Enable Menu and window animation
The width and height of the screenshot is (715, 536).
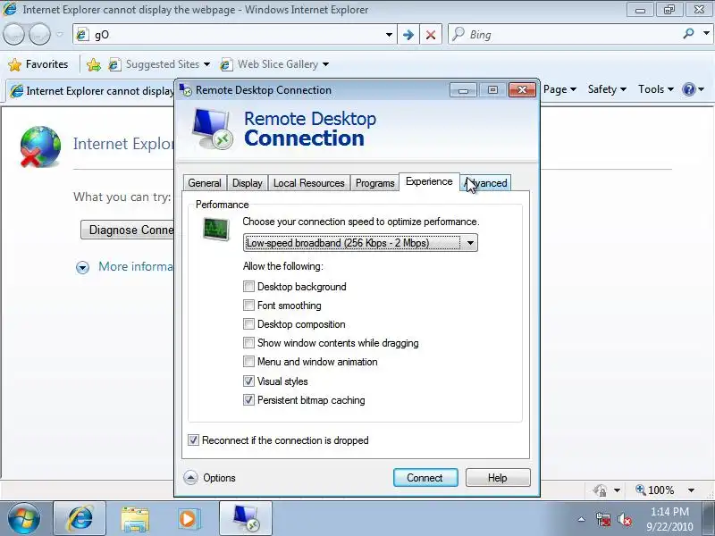point(248,362)
